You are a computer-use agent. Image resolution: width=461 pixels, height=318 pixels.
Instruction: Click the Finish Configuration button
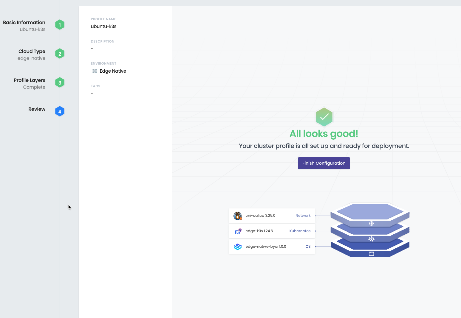pyautogui.click(x=324, y=163)
